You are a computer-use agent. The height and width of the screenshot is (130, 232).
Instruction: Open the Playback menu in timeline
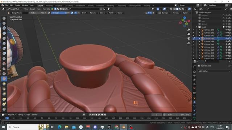tap(12, 115)
